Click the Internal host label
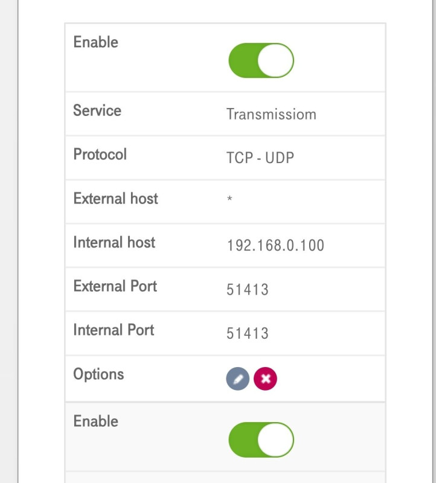Image resolution: width=436 pixels, height=483 pixels. click(x=115, y=243)
